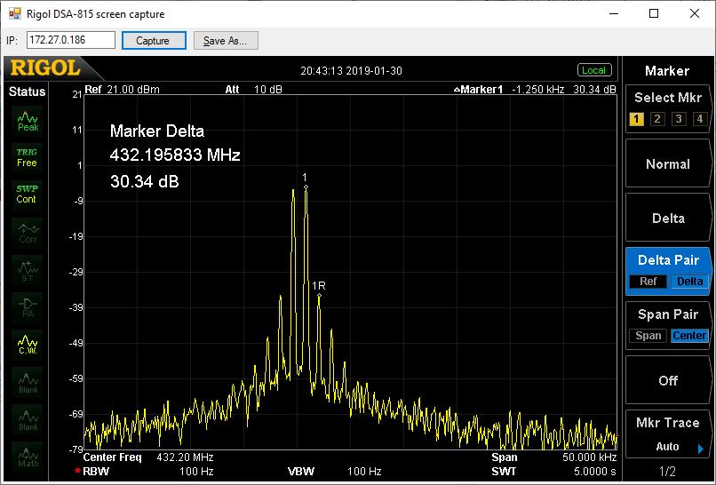Click the Marker menu title
The width and height of the screenshot is (716, 485).
click(667, 71)
